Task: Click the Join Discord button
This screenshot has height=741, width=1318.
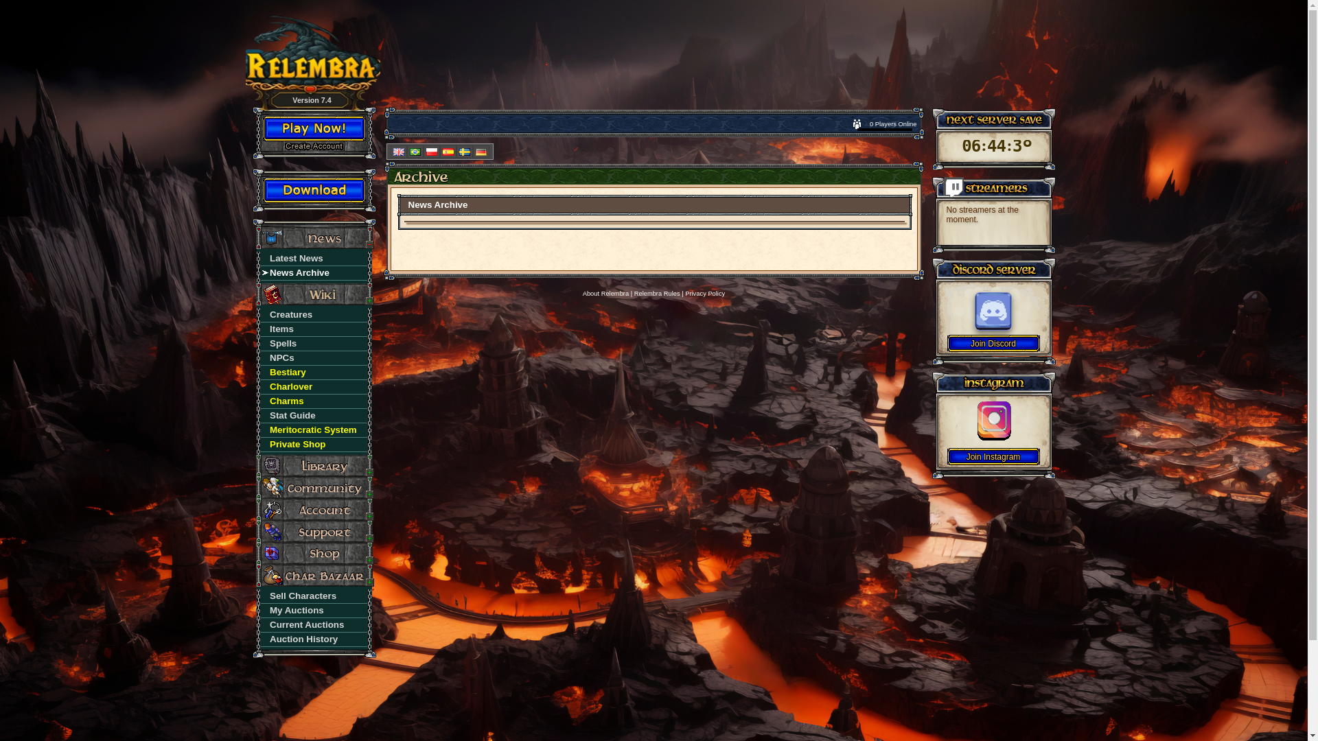Action: [x=993, y=344]
